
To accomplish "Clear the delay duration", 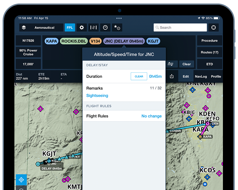I will (x=139, y=76).
